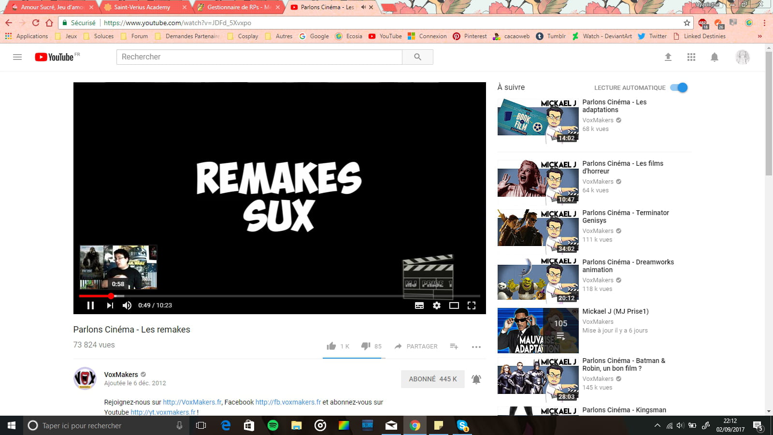Add video to playlist icon
The image size is (773, 435).
coord(454,346)
